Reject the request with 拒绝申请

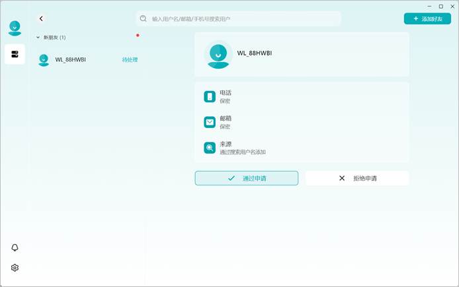tap(357, 178)
